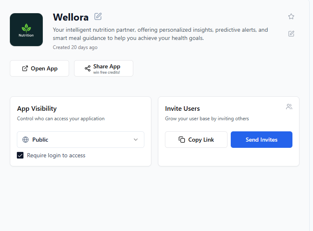Click the copy icon in Copy Link
The height and width of the screenshot is (231, 313).
(x=182, y=140)
